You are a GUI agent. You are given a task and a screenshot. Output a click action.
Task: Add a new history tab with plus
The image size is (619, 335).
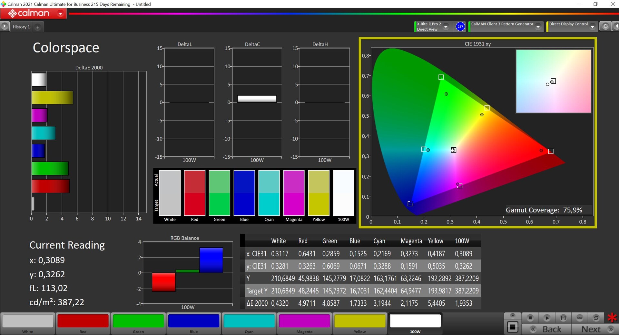click(38, 27)
